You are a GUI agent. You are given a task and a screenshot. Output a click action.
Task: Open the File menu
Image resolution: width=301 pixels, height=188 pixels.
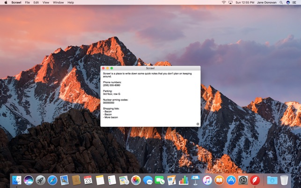pyautogui.click(x=27, y=2)
